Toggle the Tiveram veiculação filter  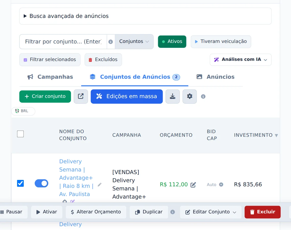tap(221, 41)
